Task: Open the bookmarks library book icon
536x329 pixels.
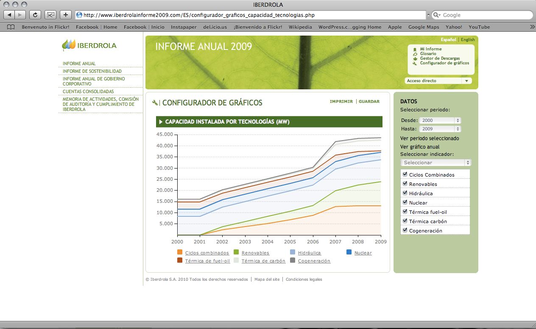Action: (x=11, y=27)
